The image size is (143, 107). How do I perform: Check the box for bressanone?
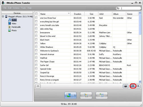point(36,32)
